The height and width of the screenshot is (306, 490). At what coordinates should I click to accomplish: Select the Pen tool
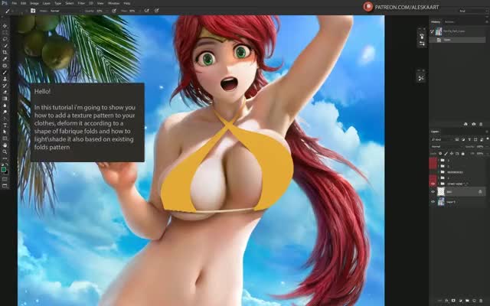pyautogui.click(x=5, y=119)
